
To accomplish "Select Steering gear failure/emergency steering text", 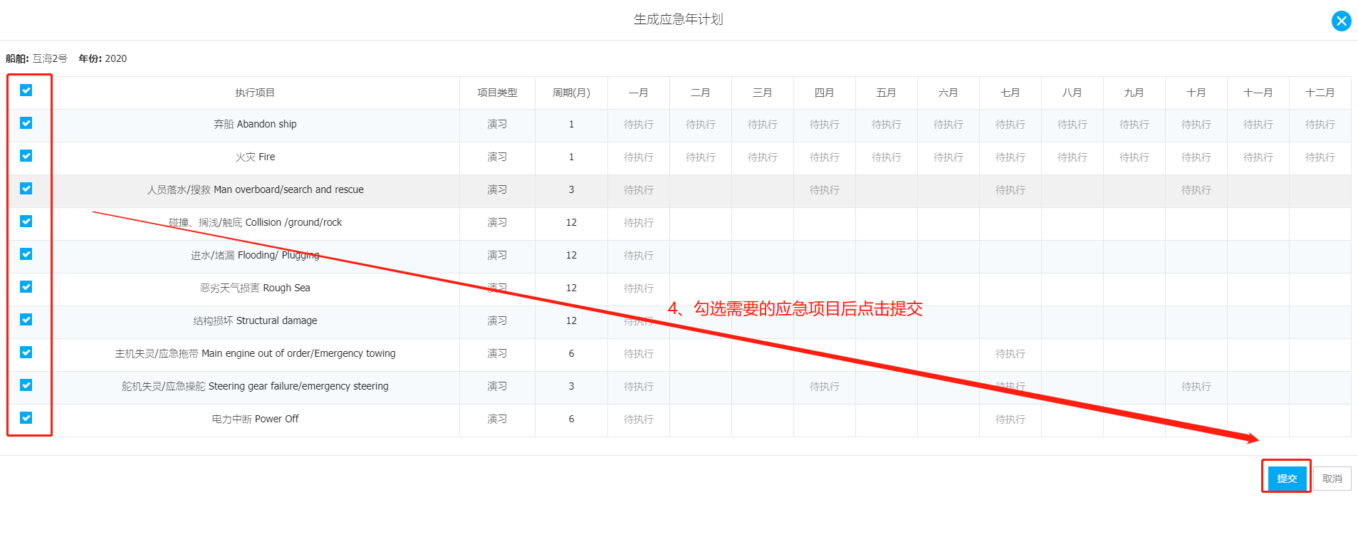I will click(255, 386).
